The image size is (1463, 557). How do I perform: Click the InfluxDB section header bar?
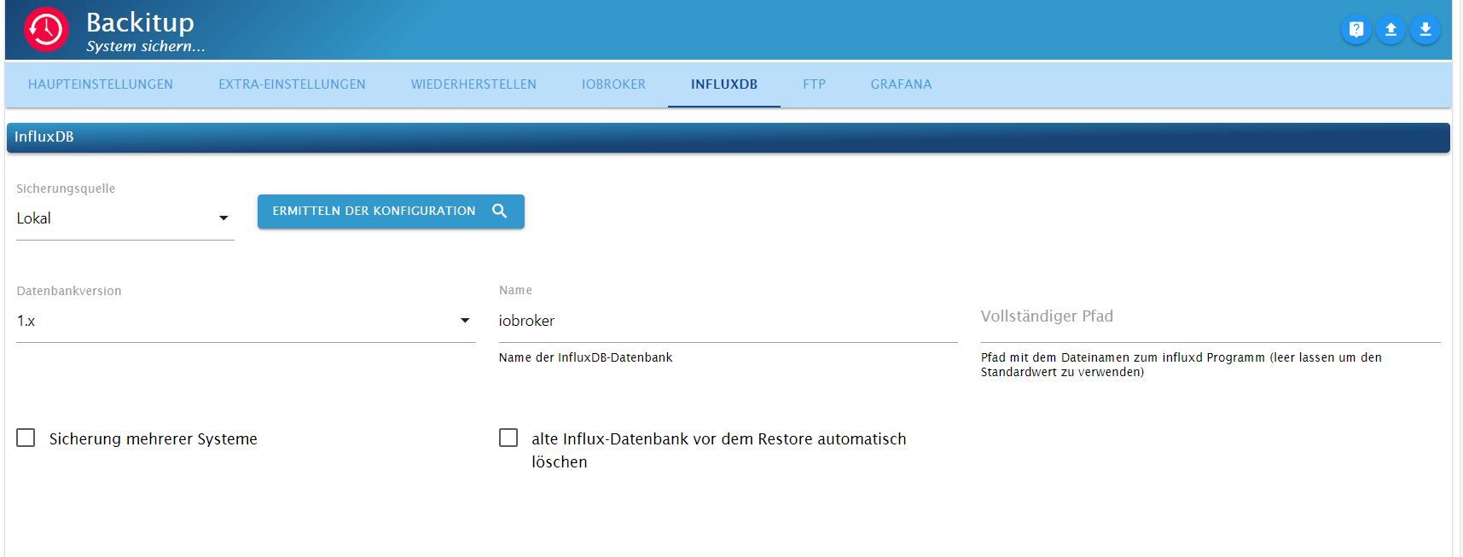[x=728, y=137]
